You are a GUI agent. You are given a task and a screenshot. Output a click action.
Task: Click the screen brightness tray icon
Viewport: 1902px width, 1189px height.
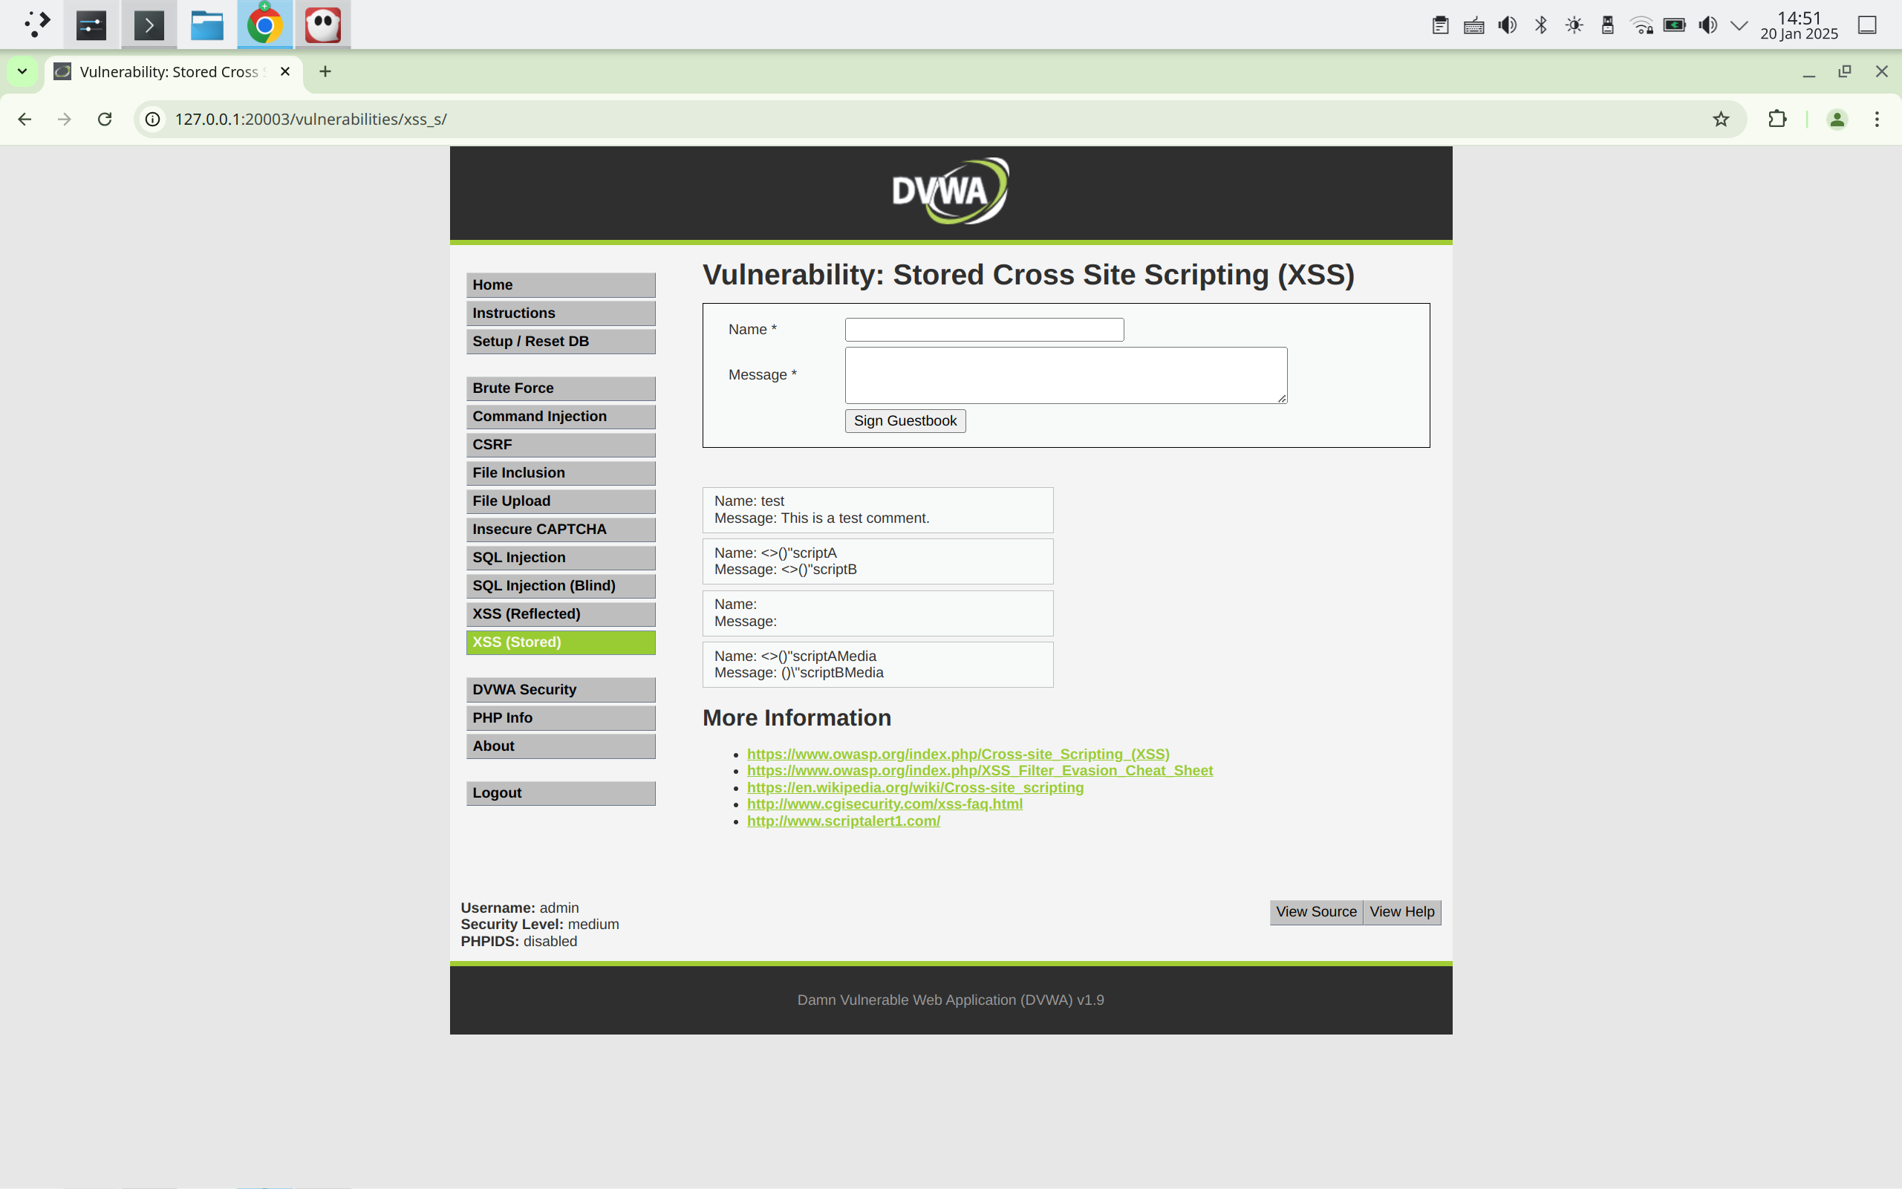(1574, 25)
